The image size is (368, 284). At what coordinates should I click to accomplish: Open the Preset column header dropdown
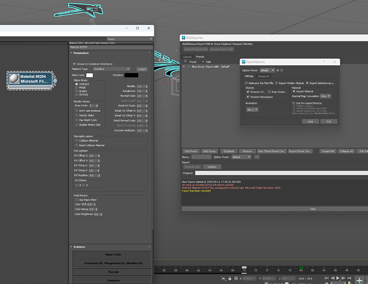coord(203,62)
